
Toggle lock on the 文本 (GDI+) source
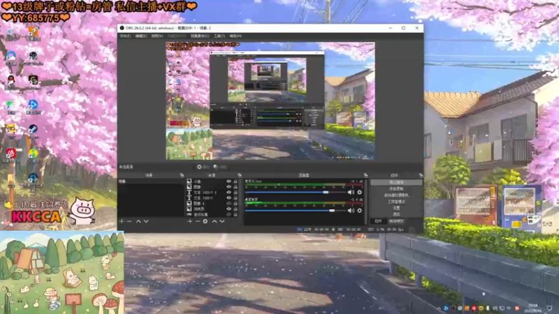point(235,198)
